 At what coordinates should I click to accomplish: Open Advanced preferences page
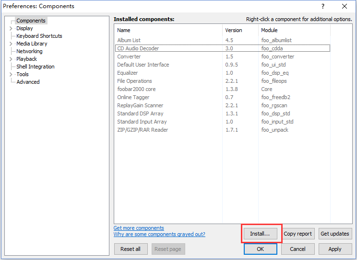click(x=28, y=82)
